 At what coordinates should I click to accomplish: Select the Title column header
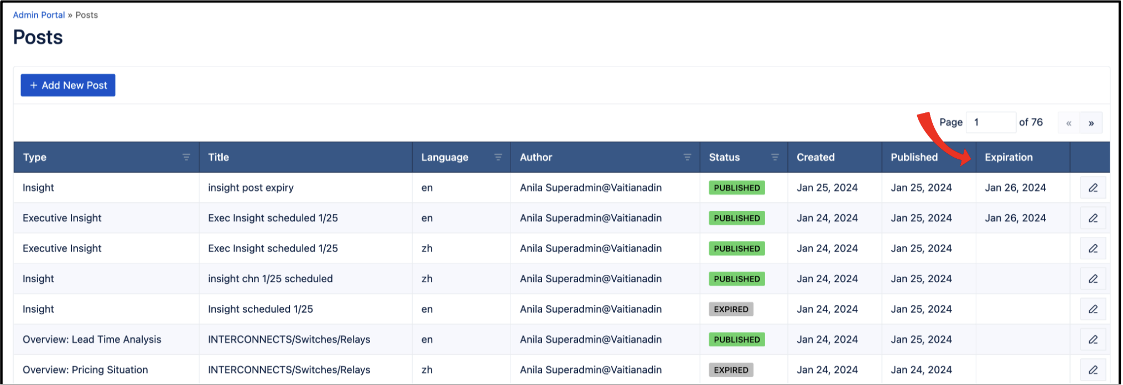(219, 158)
